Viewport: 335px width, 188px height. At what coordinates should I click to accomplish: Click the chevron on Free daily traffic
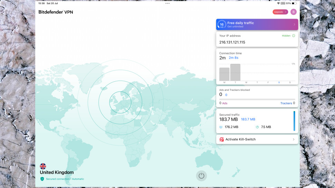pyautogui.click(x=294, y=24)
